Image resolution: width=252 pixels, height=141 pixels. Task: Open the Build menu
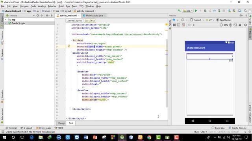tap(61, 6)
